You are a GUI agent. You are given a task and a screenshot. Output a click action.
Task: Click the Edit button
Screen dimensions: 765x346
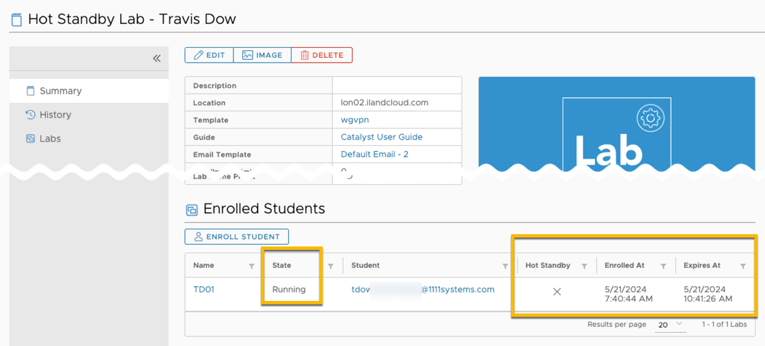(x=210, y=55)
